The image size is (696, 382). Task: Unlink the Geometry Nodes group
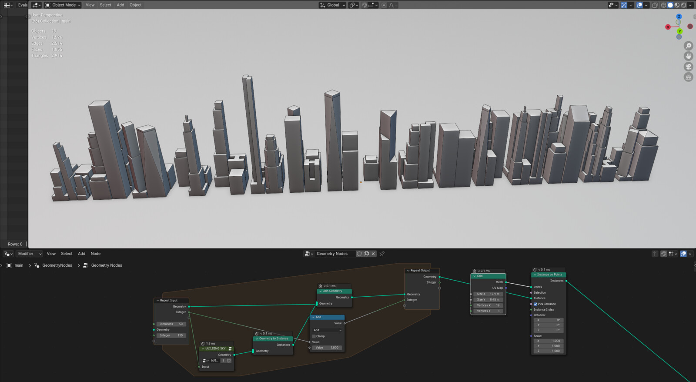[373, 254]
